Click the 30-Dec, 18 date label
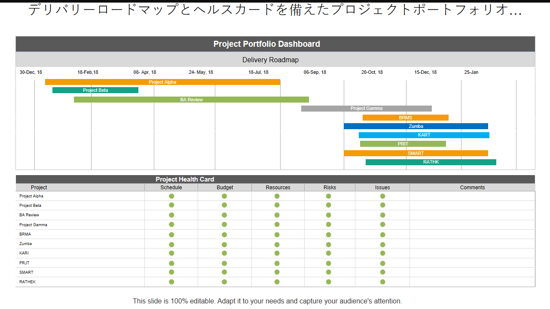Screen dimensions: 550x309 [31, 72]
